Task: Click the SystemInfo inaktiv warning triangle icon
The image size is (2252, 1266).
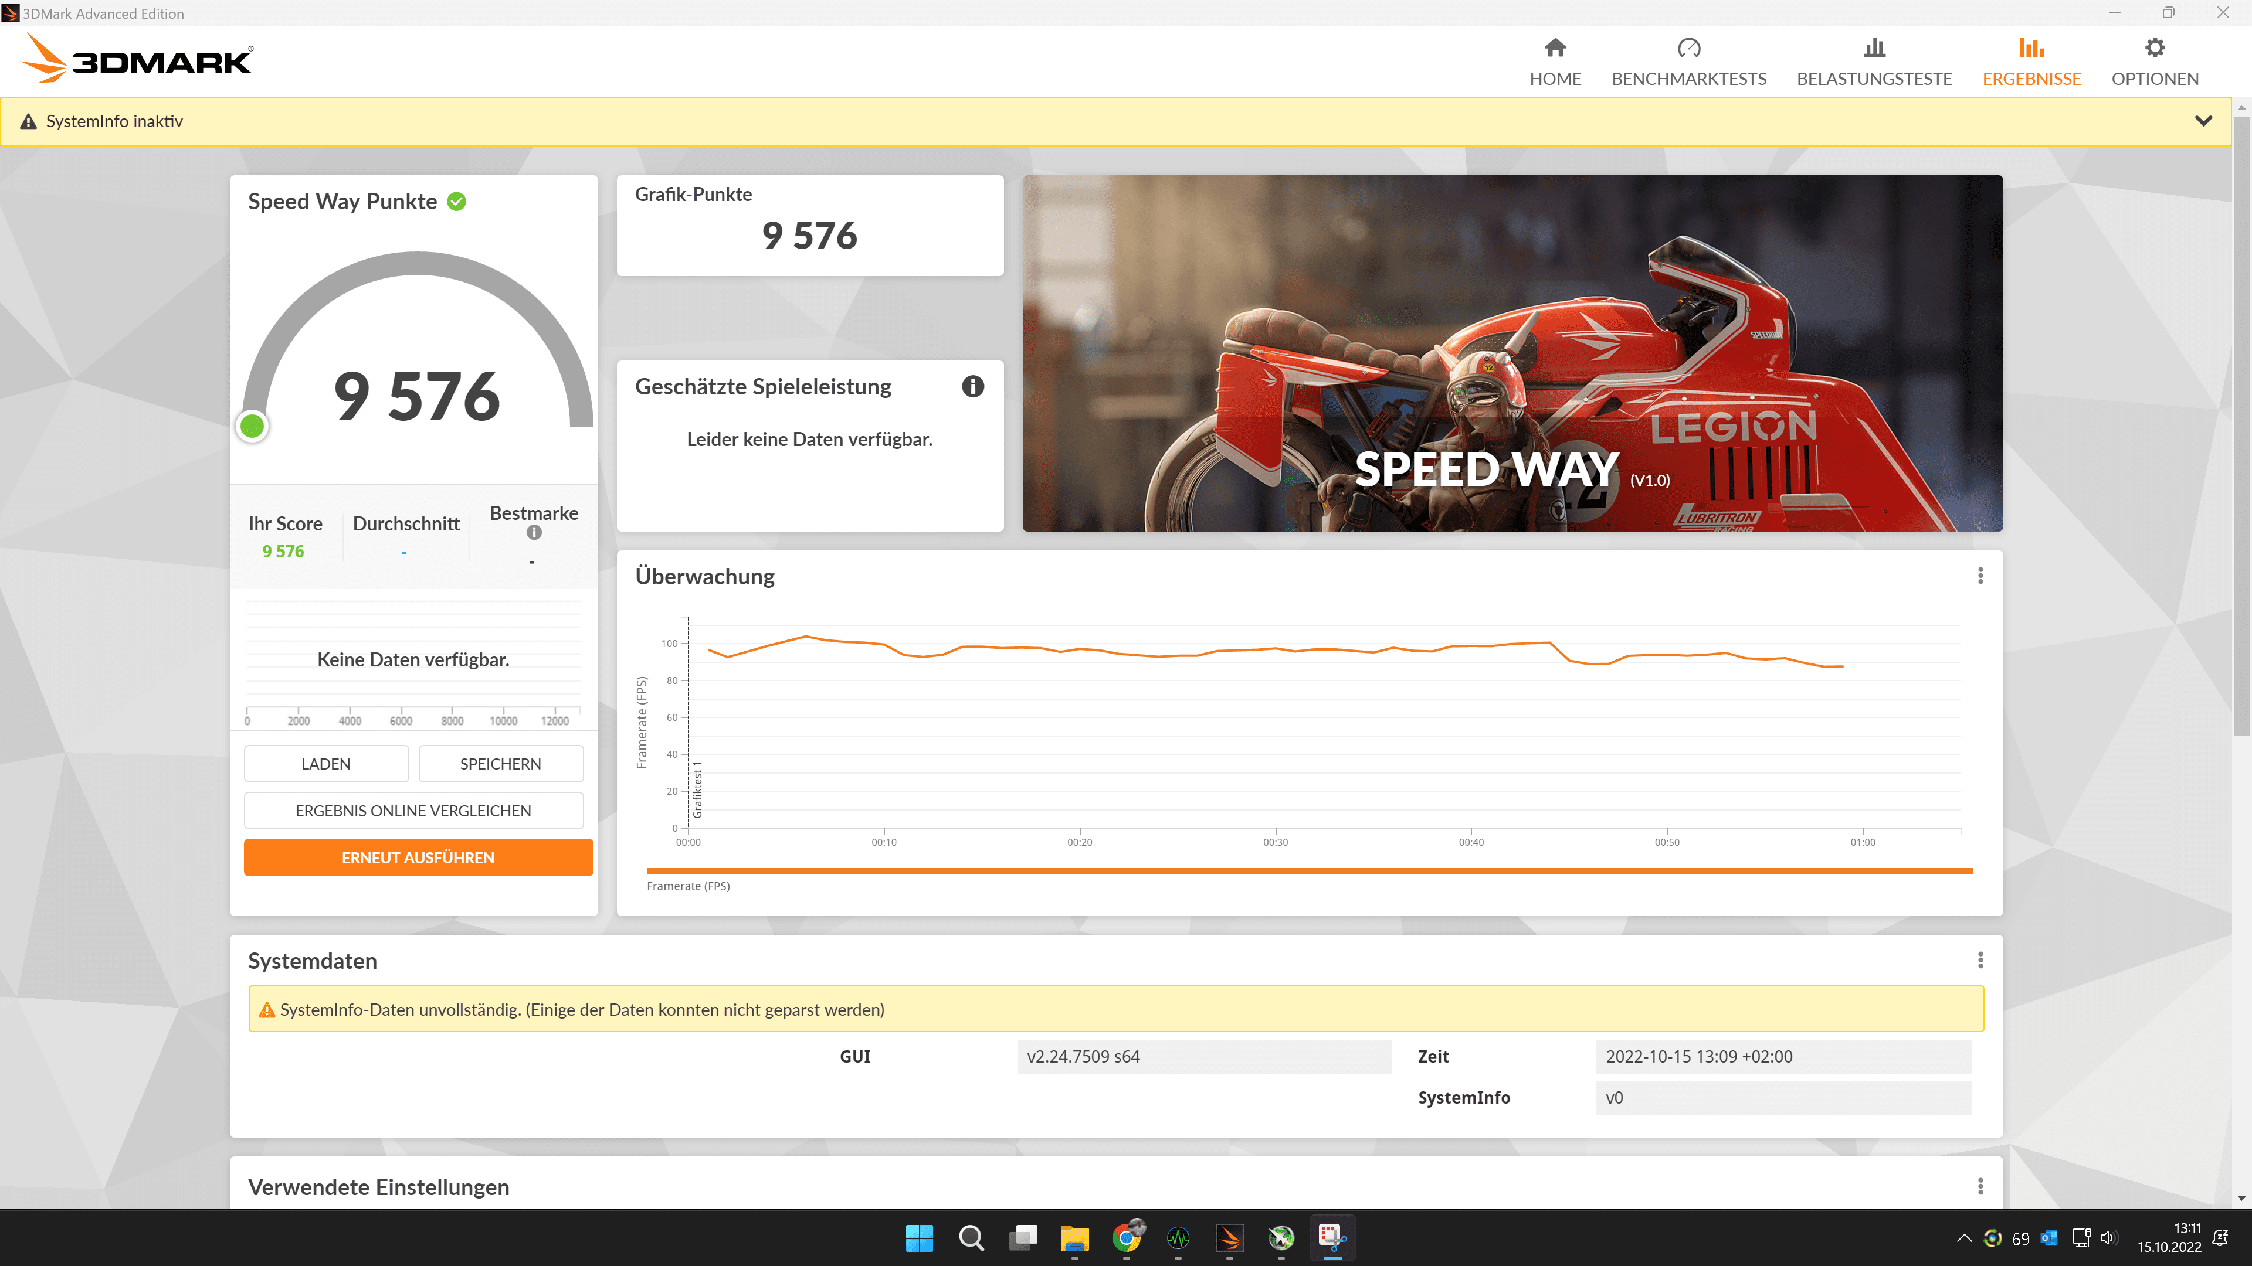Action: click(29, 121)
